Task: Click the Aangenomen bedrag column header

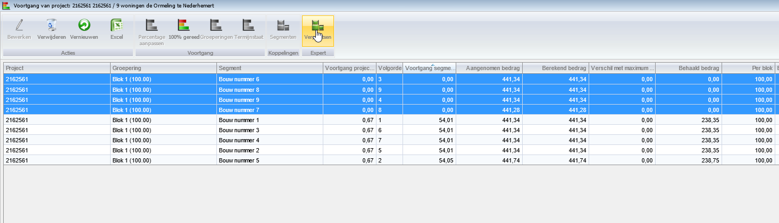Action: tap(489, 68)
